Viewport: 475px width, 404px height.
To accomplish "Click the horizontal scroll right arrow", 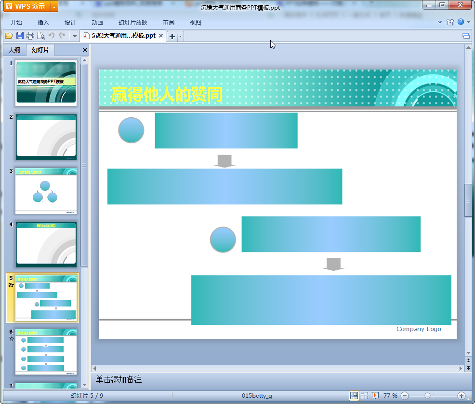I will [461, 368].
